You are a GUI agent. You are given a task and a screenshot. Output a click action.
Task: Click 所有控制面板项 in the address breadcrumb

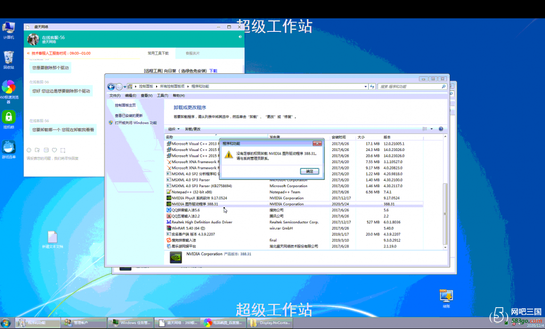[172, 86]
